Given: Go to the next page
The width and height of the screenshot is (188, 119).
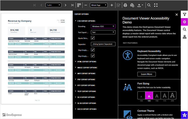Looking at the screenshot, I should coord(65,5).
